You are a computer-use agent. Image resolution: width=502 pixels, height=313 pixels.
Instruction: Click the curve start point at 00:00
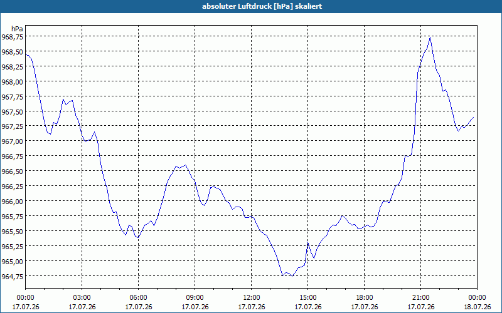(26, 55)
